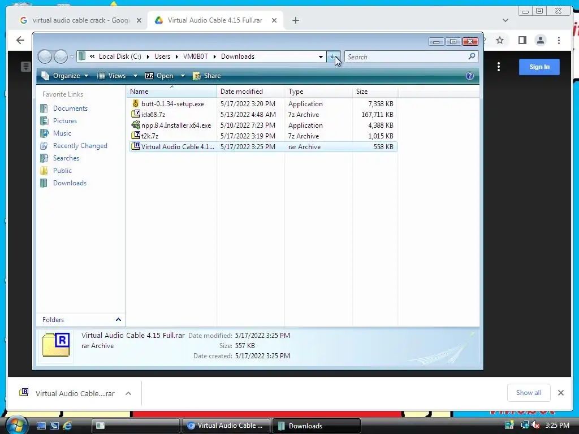Open a new Chrome tab
Image resolution: width=579 pixels, height=434 pixels.
(x=295, y=20)
